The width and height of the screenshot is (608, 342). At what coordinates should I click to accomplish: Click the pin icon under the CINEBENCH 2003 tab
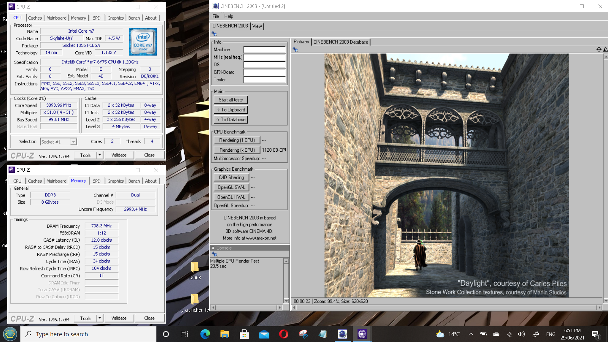tap(214, 34)
